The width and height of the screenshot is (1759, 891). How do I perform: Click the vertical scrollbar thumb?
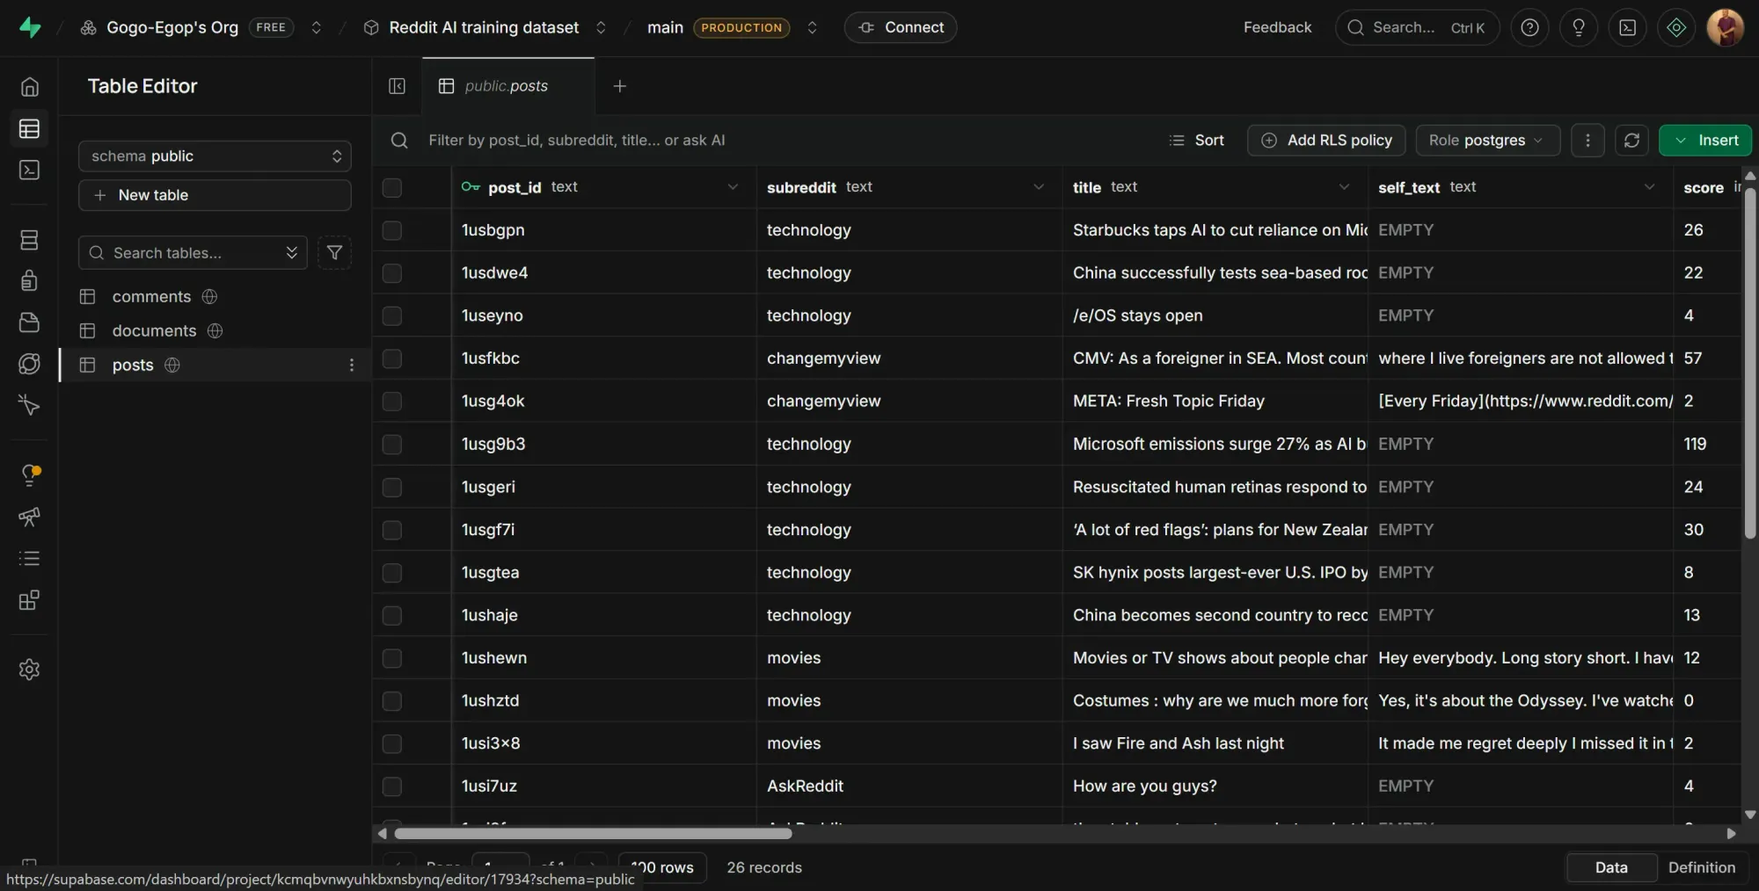coord(1750,362)
